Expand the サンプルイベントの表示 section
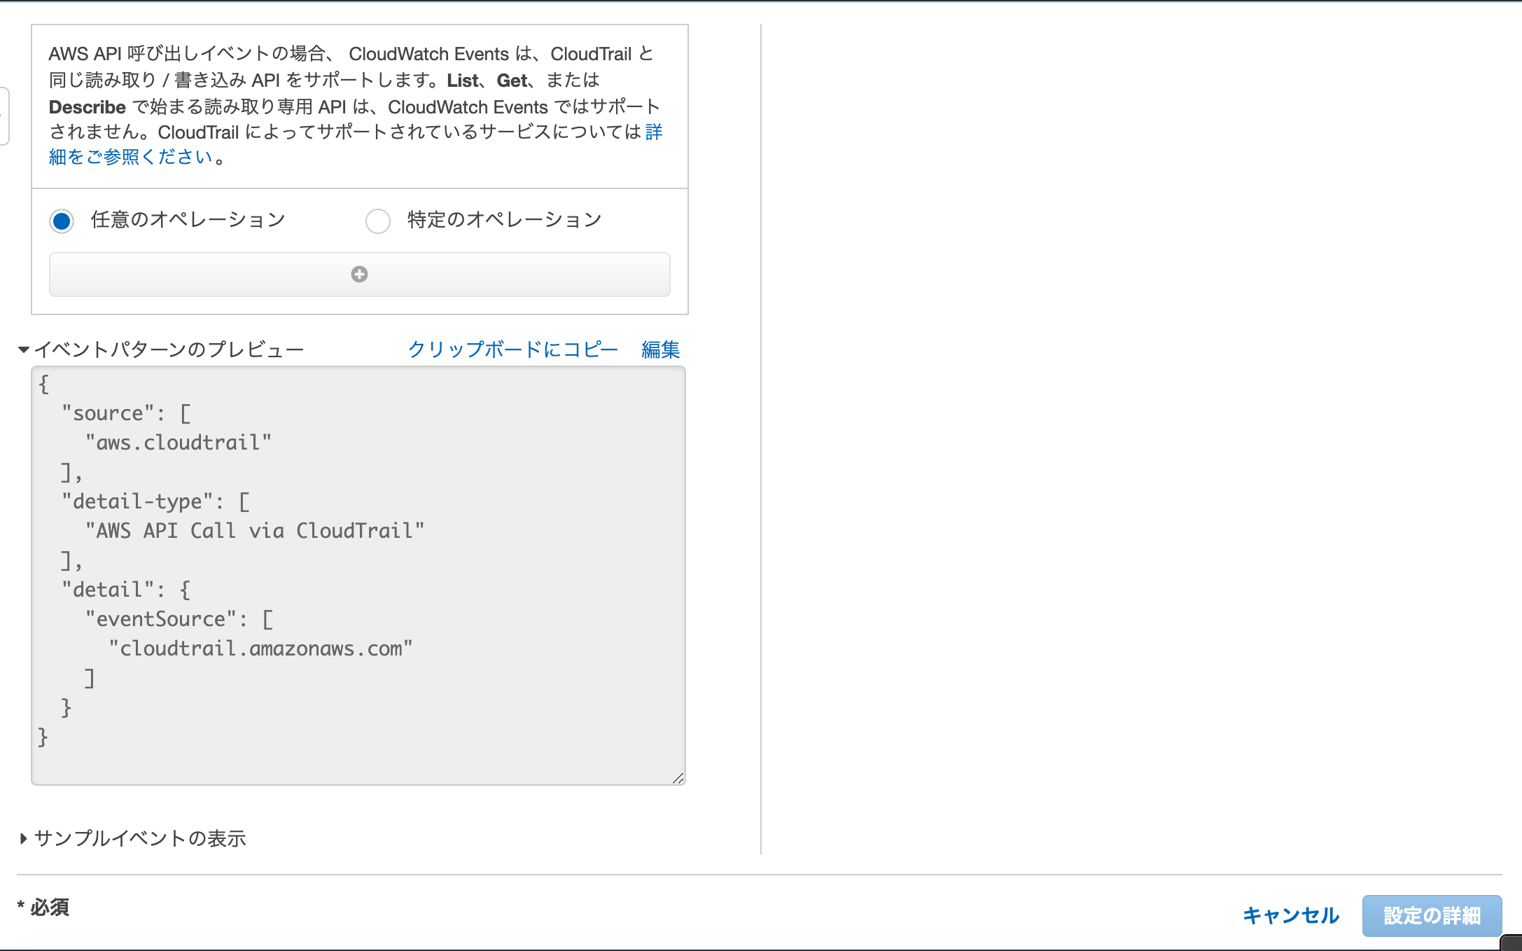Image resolution: width=1522 pixels, height=951 pixels. coord(24,838)
